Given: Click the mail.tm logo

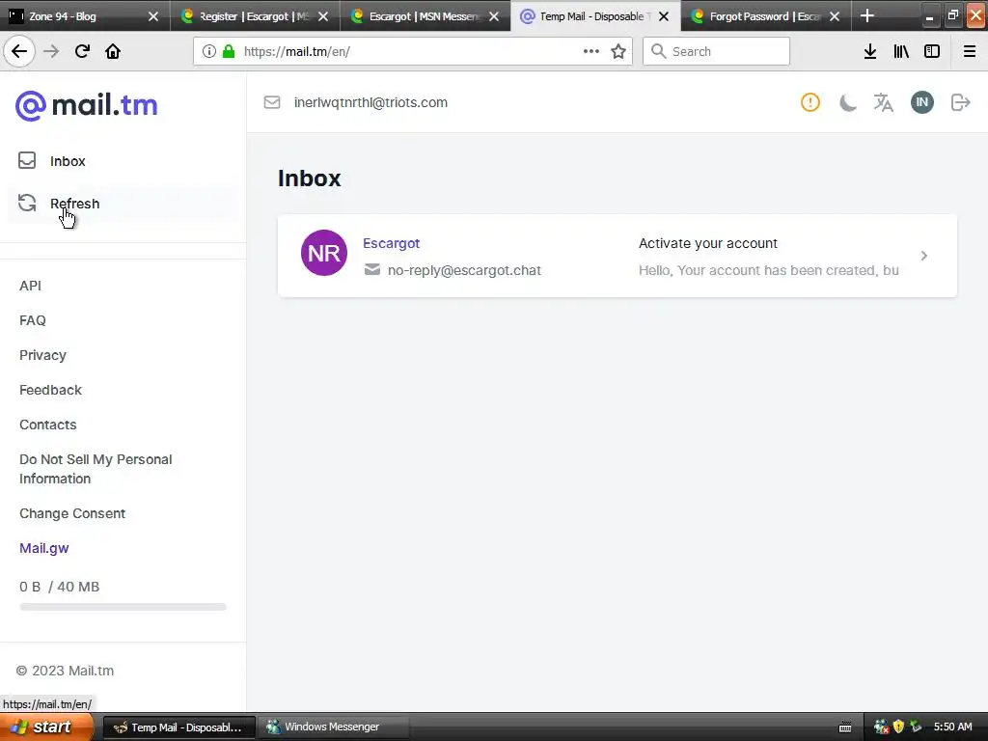Looking at the screenshot, I should click(86, 105).
